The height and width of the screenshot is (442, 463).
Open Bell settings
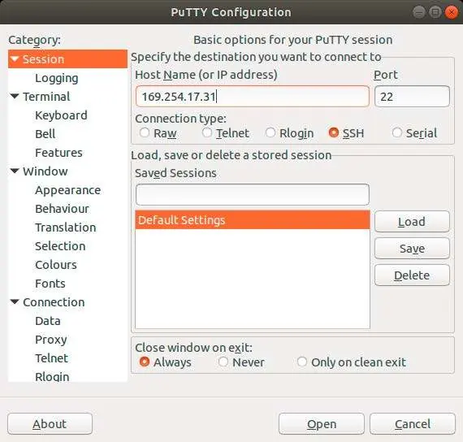(45, 134)
